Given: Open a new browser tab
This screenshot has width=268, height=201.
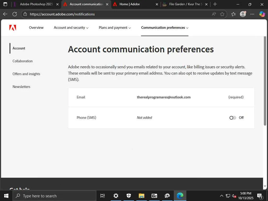Looking at the screenshot, I should pyautogui.click(x=215, y=4).
